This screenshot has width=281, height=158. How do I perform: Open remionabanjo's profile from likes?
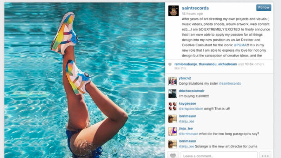tap(186, 64)
